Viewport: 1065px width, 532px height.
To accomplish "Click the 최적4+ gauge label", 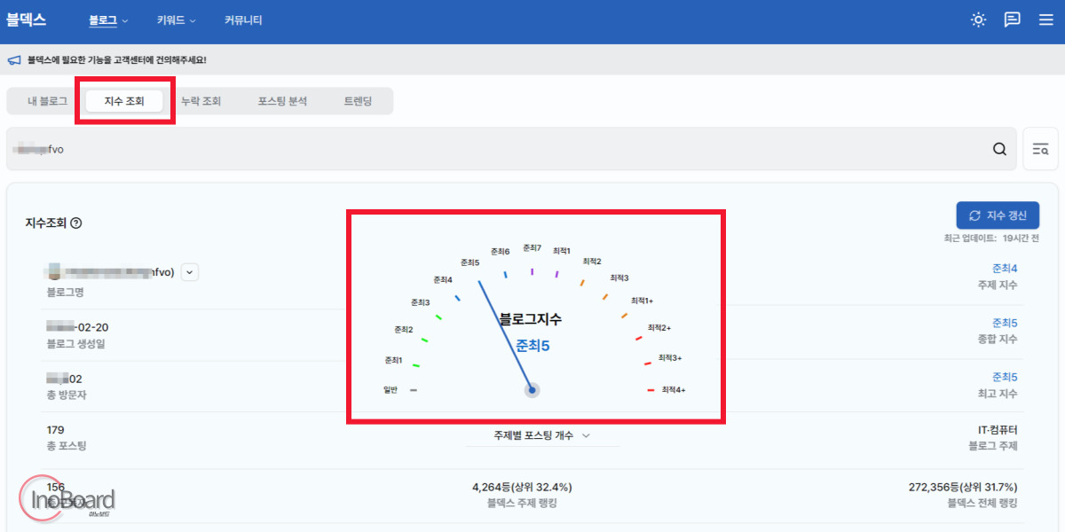I will tap(674, 390).
